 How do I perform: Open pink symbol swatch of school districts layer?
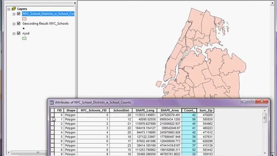click(24, 19)
